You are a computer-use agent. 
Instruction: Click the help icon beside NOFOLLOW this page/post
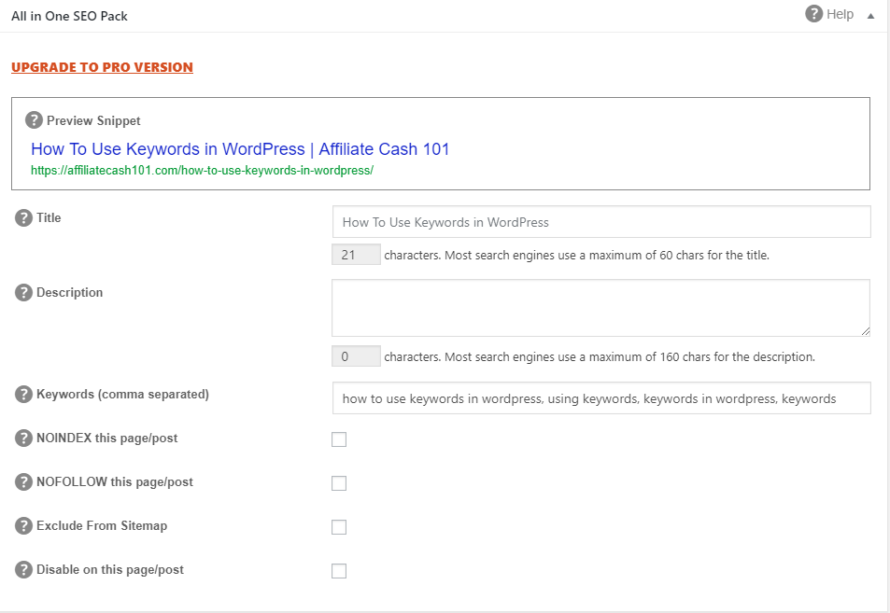[x=23, y=482]
